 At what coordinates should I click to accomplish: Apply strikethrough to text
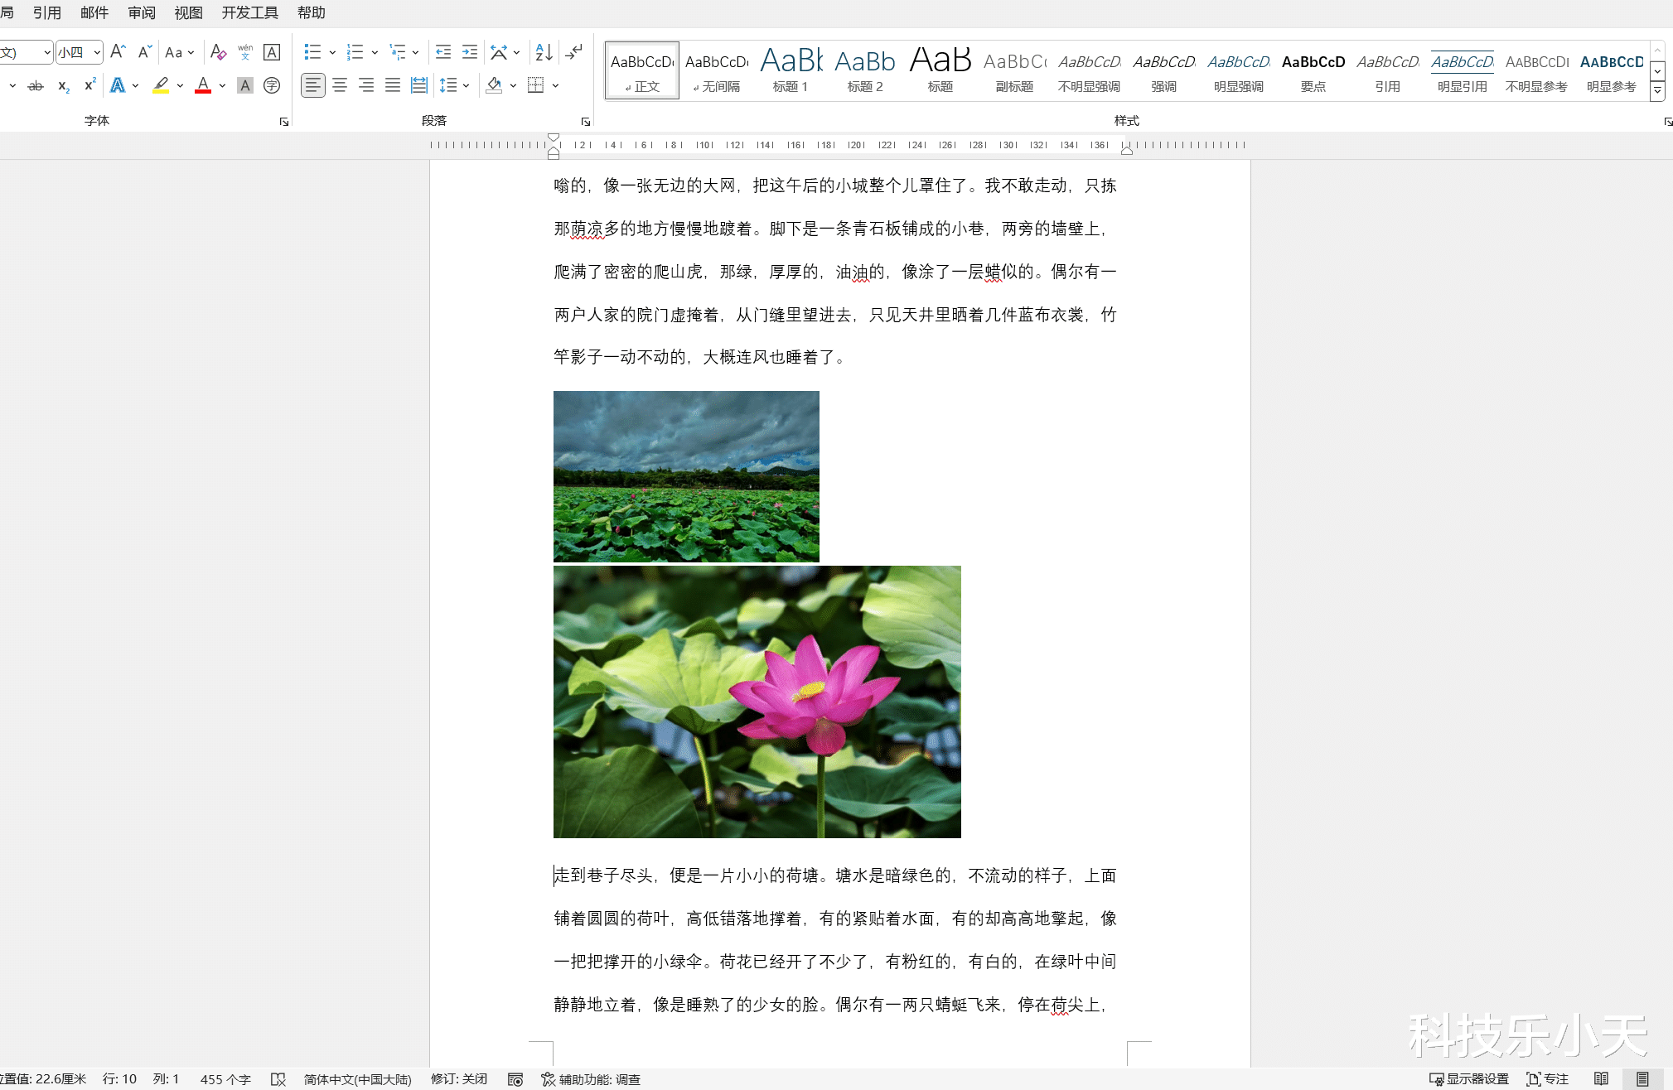point(36,85)
